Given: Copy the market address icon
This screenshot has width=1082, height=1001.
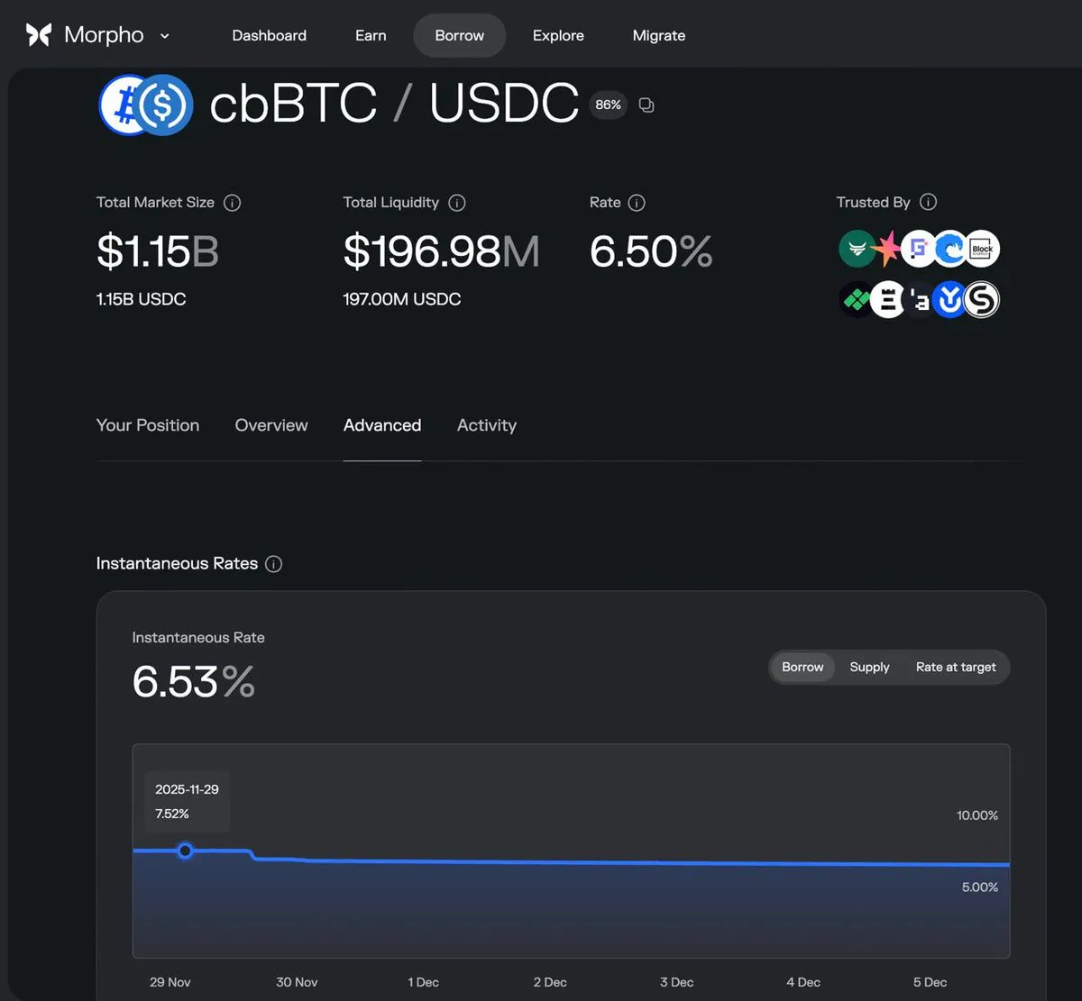Looking at the screenshot, I should pos(646,105).
